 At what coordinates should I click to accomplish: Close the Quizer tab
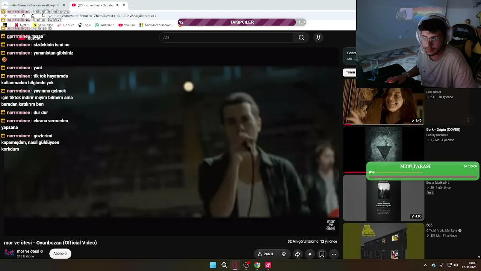click(64, 5)
